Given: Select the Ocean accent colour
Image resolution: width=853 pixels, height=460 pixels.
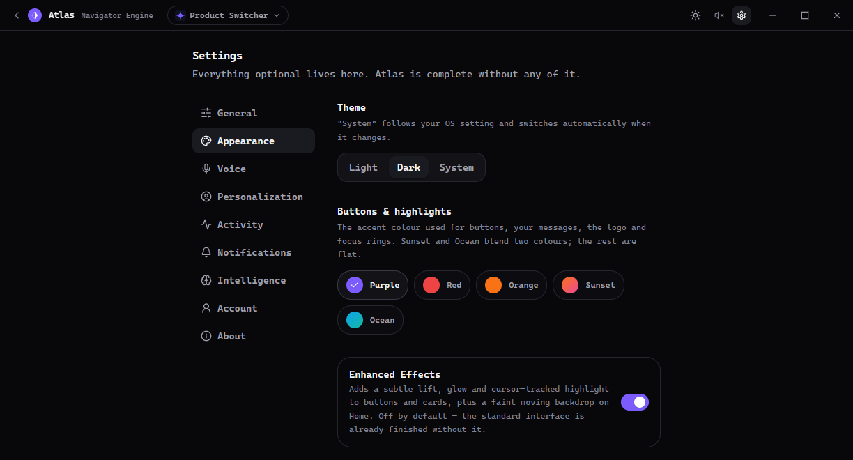Looking at the screenshot, I should click(x=370, y=320).
